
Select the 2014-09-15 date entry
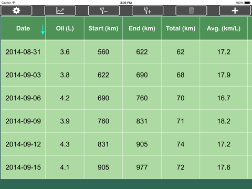pos(23,167)
